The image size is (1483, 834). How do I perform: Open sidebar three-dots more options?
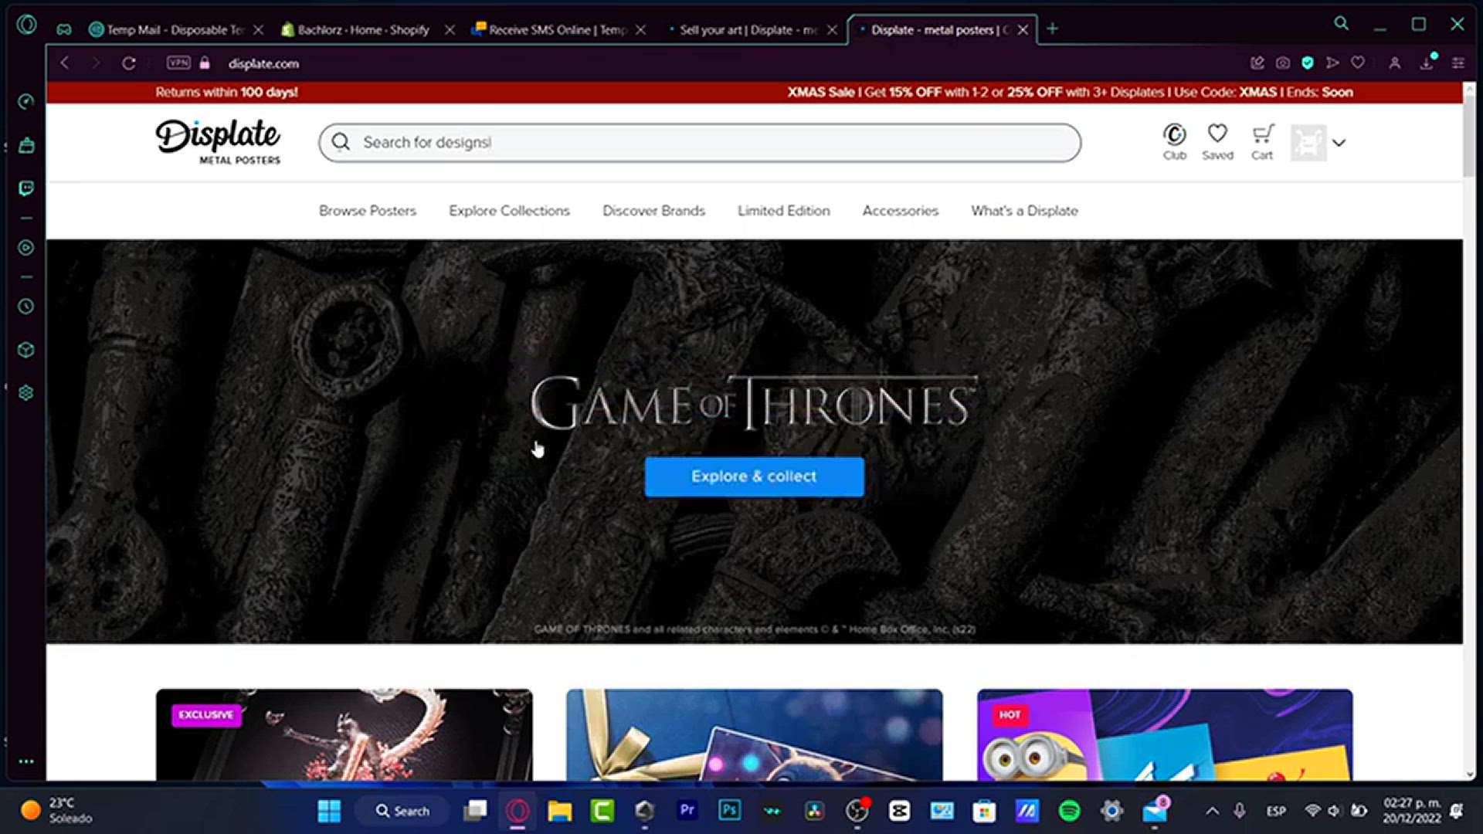pyautogui.click(x=25, y=761)
